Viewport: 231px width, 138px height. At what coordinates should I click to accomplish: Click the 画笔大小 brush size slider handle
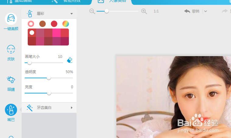[30, 63]
